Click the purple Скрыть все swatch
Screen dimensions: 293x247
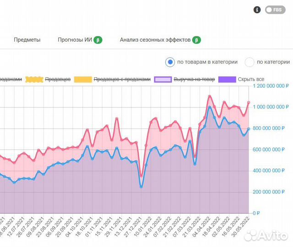click(x=227, y=79)
